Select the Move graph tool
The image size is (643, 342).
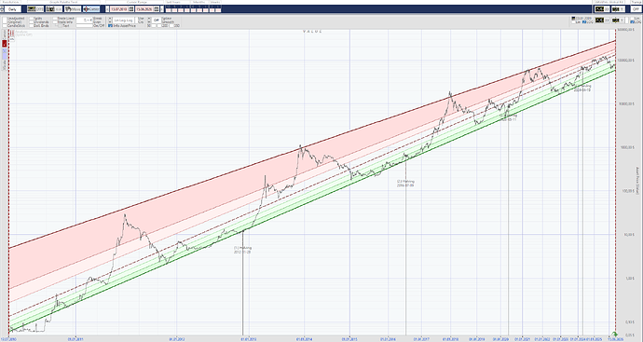73,9
